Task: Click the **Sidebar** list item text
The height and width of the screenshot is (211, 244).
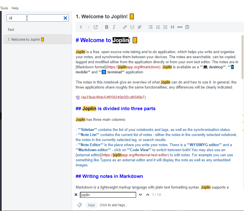Action: tap(153, 130)
